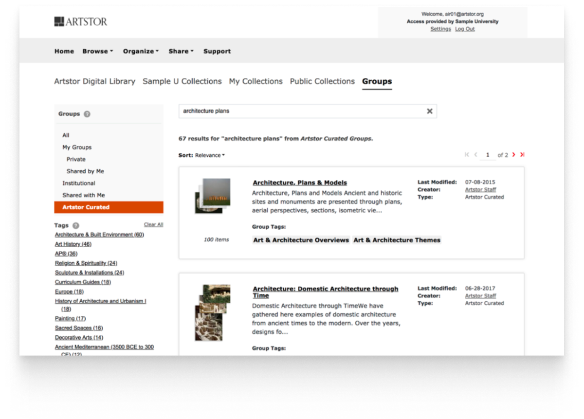Jump to the last results page icon
This screenshot has width=584, height=419.
(x=522, y=155)
